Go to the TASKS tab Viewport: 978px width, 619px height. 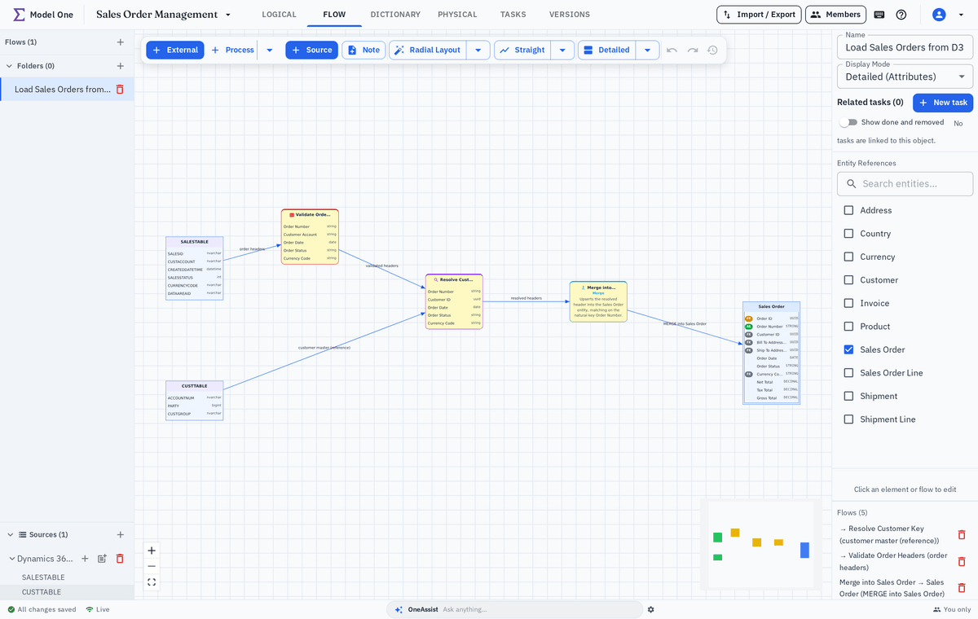click(x=513, y=15)
